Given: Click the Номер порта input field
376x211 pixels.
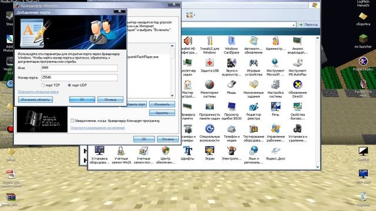Looking at the screenshot, I should [79, 77].
